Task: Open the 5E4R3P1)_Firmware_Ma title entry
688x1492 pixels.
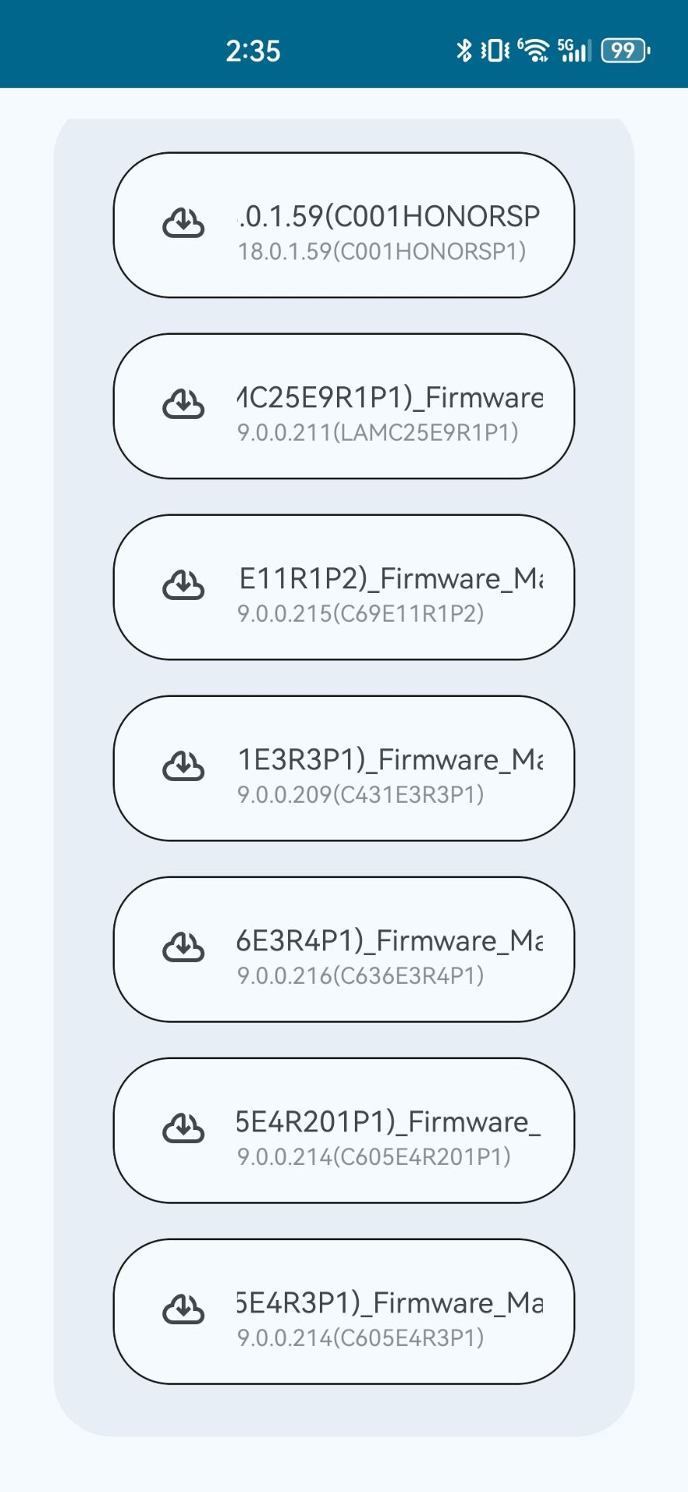Action: [x=389, y=1303]
